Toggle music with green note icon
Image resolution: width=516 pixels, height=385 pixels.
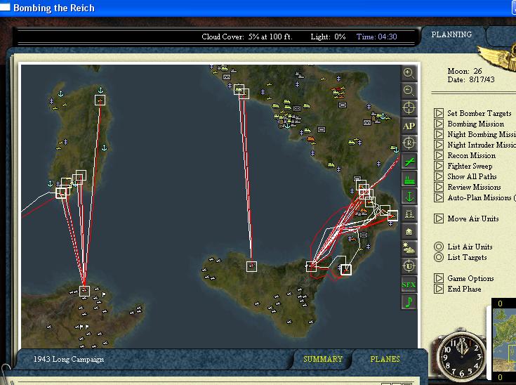click(x=409, y=302)
